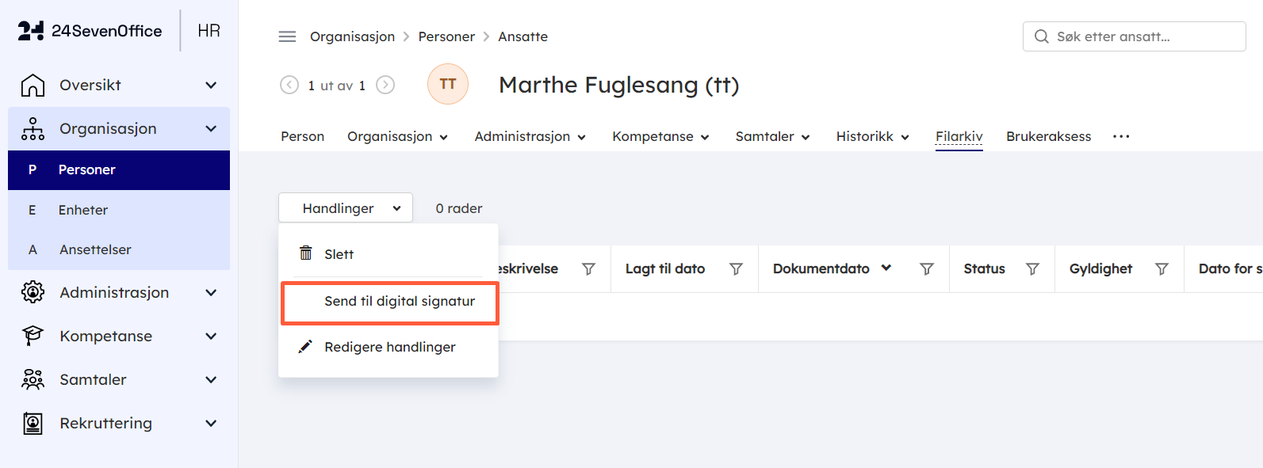1263x468 pixels.
Task: Click the hamburger menu icon beside breadcrumbs
Action: click(x=287, y=36)
